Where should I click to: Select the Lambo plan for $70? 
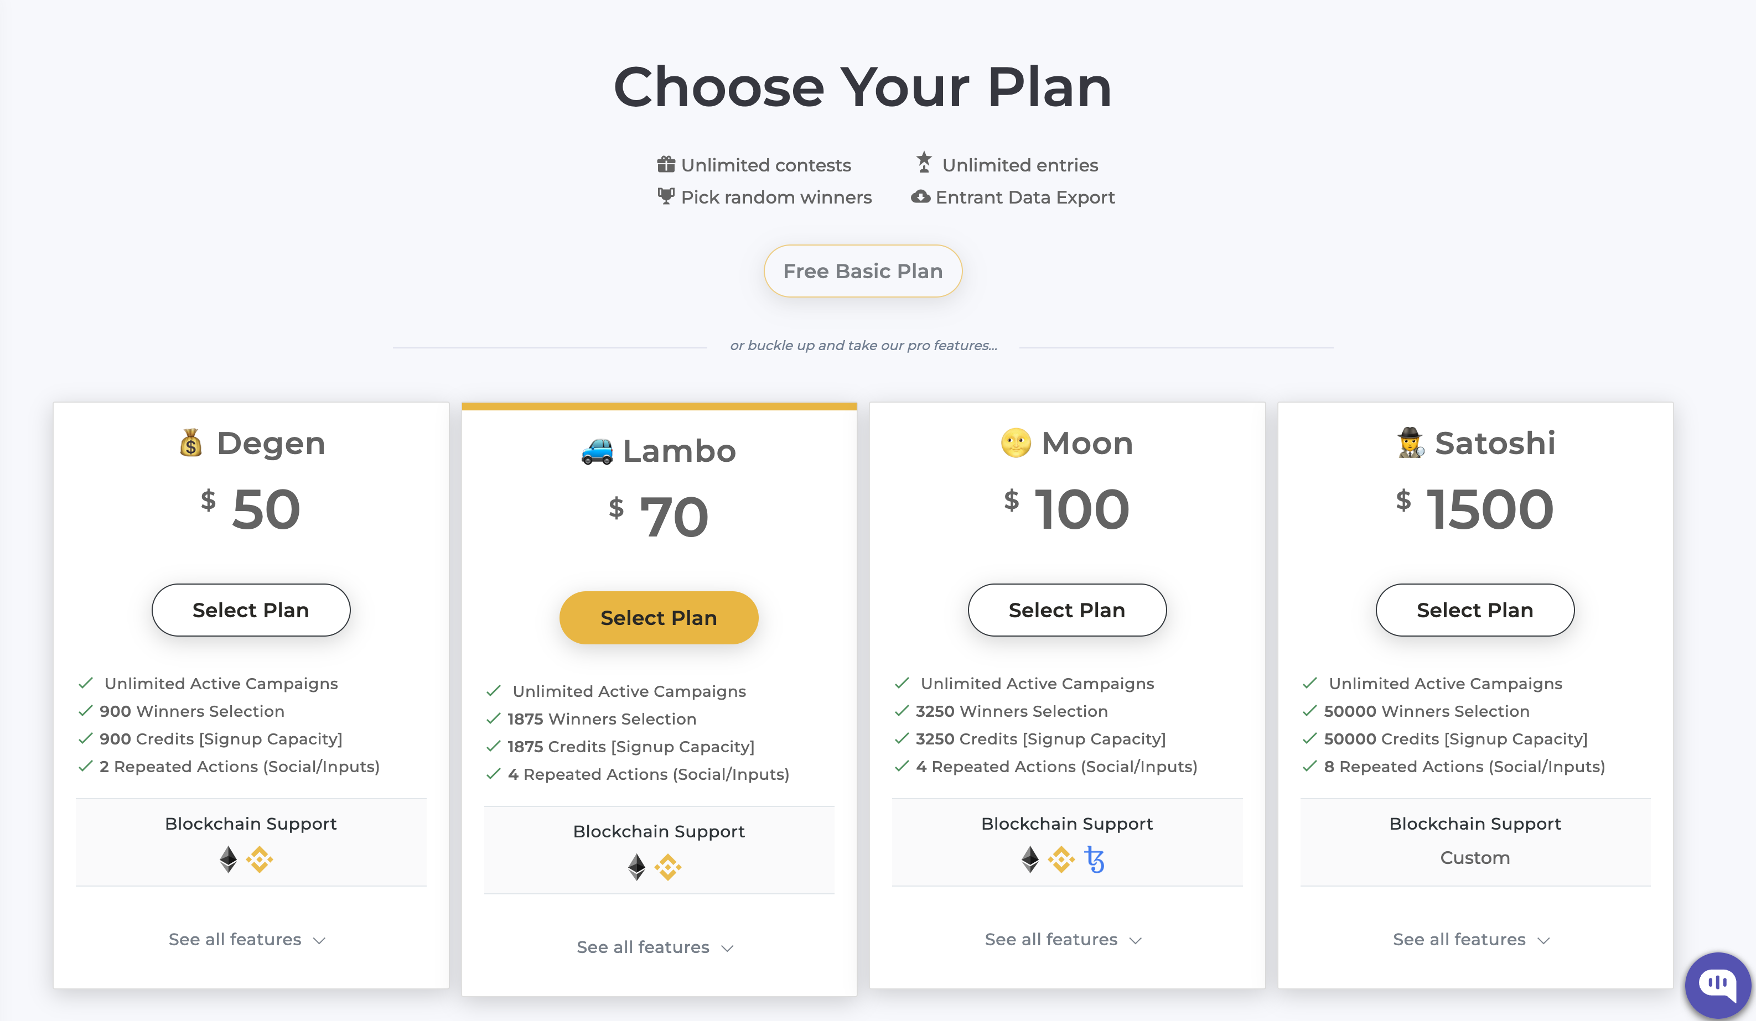pyautogui.click(x=659, y=618)
